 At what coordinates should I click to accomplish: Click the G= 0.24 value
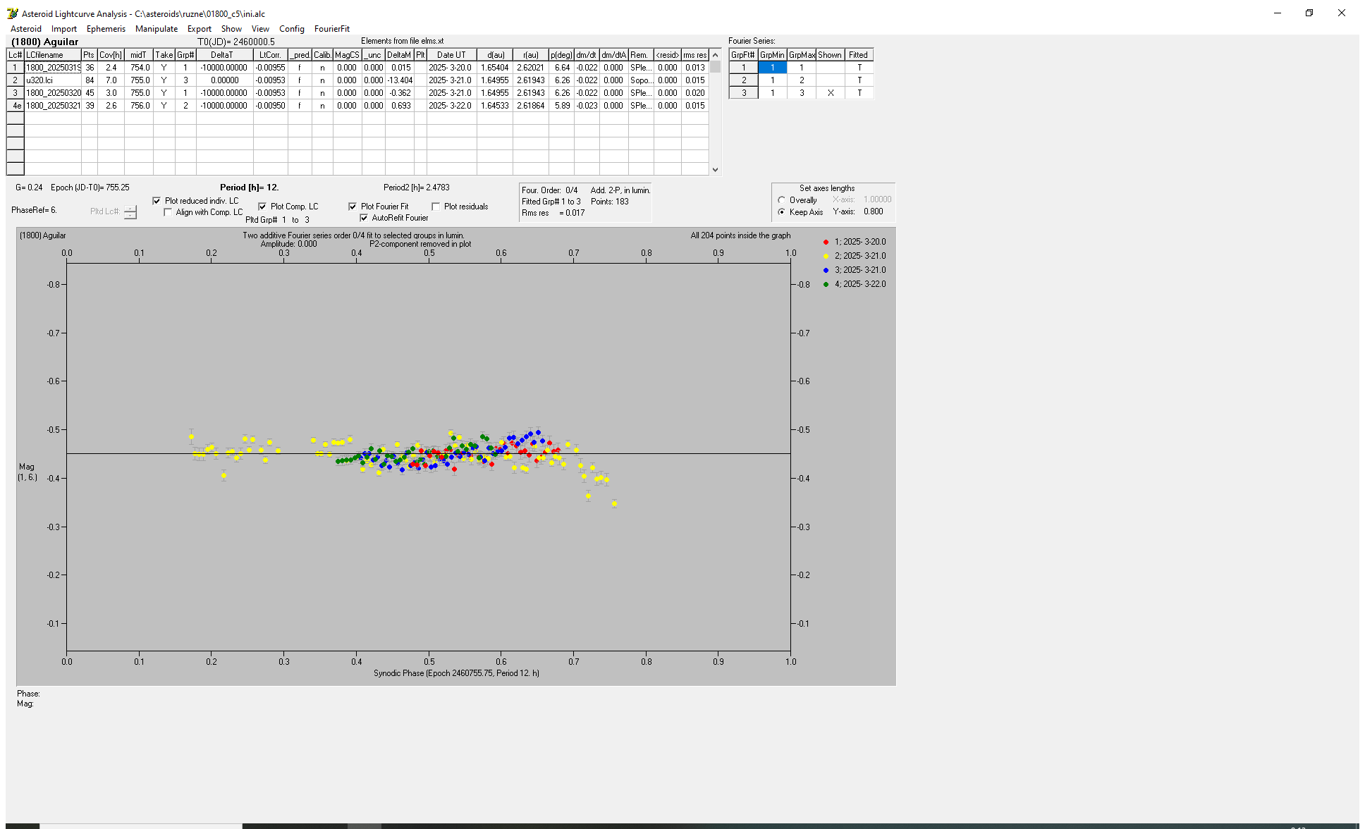(29, 188)
